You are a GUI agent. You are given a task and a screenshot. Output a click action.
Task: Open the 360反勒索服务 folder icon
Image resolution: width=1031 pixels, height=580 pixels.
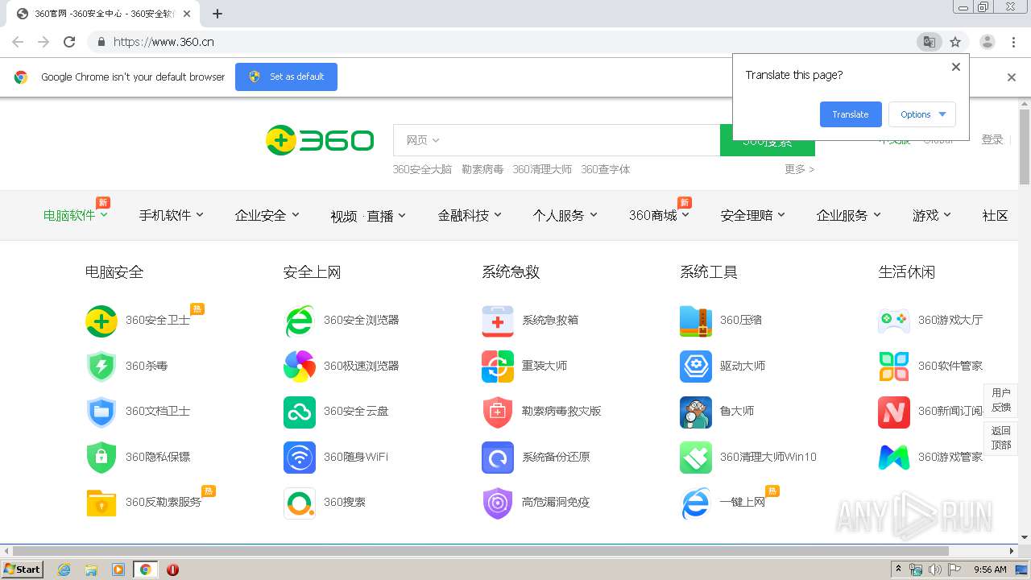point(101,503)
